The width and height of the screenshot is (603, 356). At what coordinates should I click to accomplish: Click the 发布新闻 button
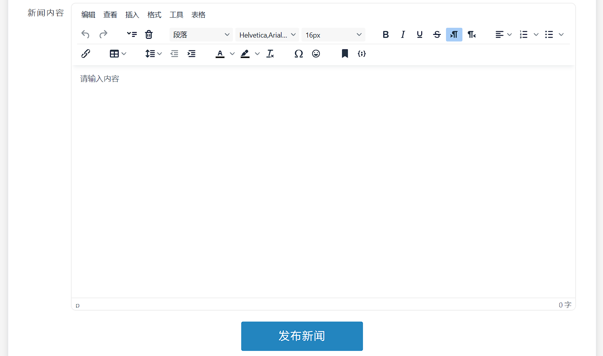coord(302,336)
